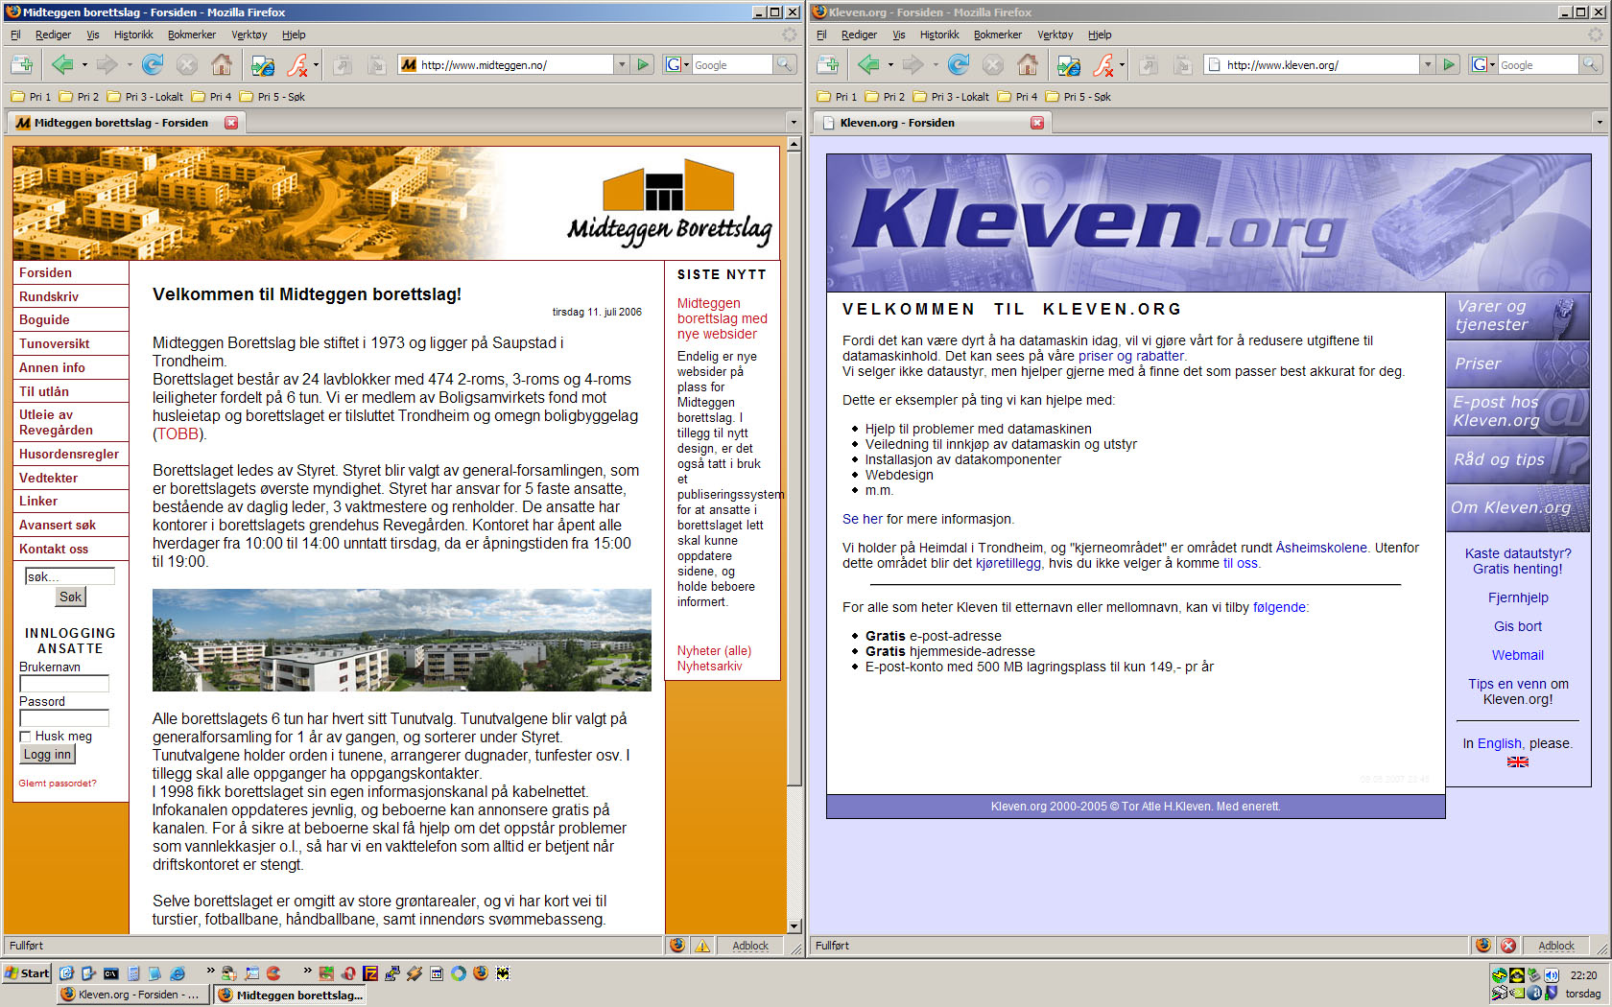Image resolution: width=1612 pixels, height=1007 pixels.
Task: Click the Home icon in the Kleven.org window
Action: click(1028, 64)
